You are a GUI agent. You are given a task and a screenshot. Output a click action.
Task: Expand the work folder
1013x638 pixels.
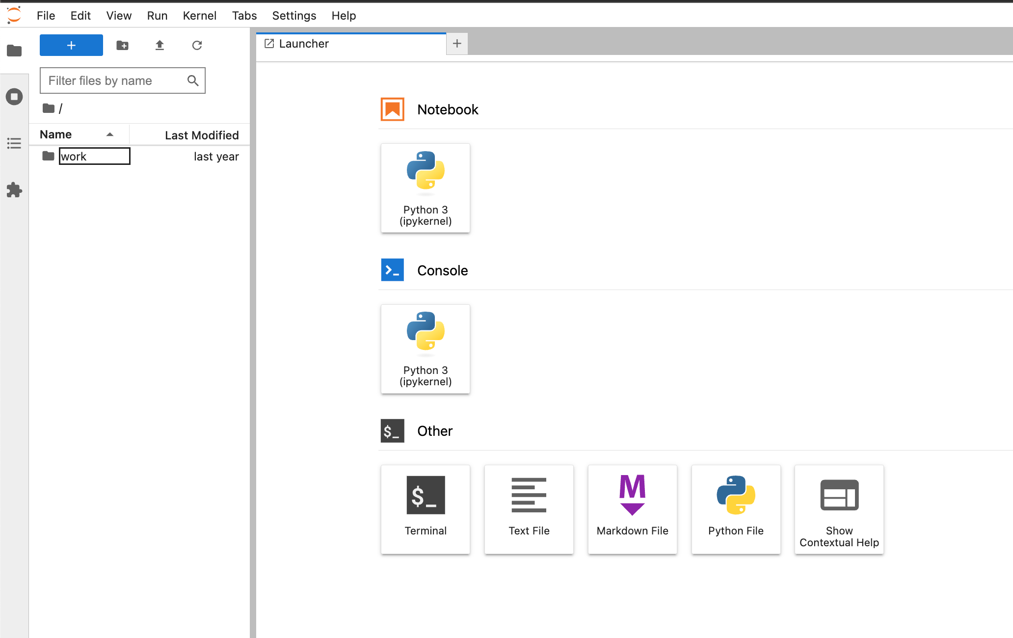[x=74, y=155]
